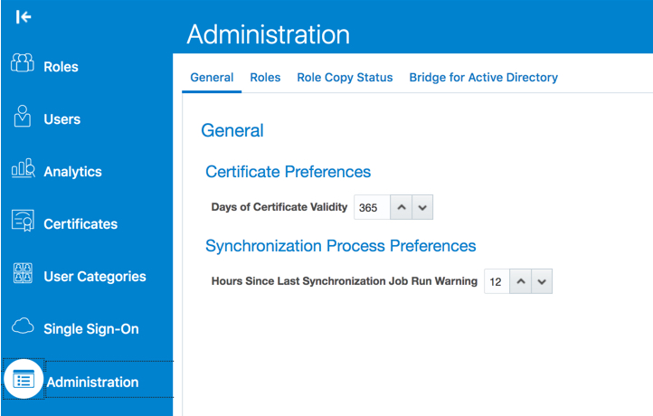
Task: Click the Administration list icon
Action: click(24, 380)
